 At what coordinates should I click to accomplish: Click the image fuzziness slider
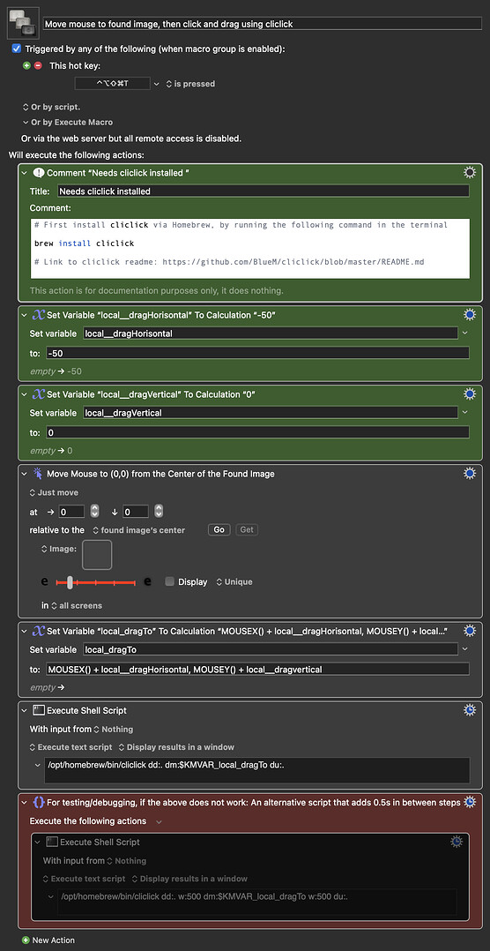(96, 582)
